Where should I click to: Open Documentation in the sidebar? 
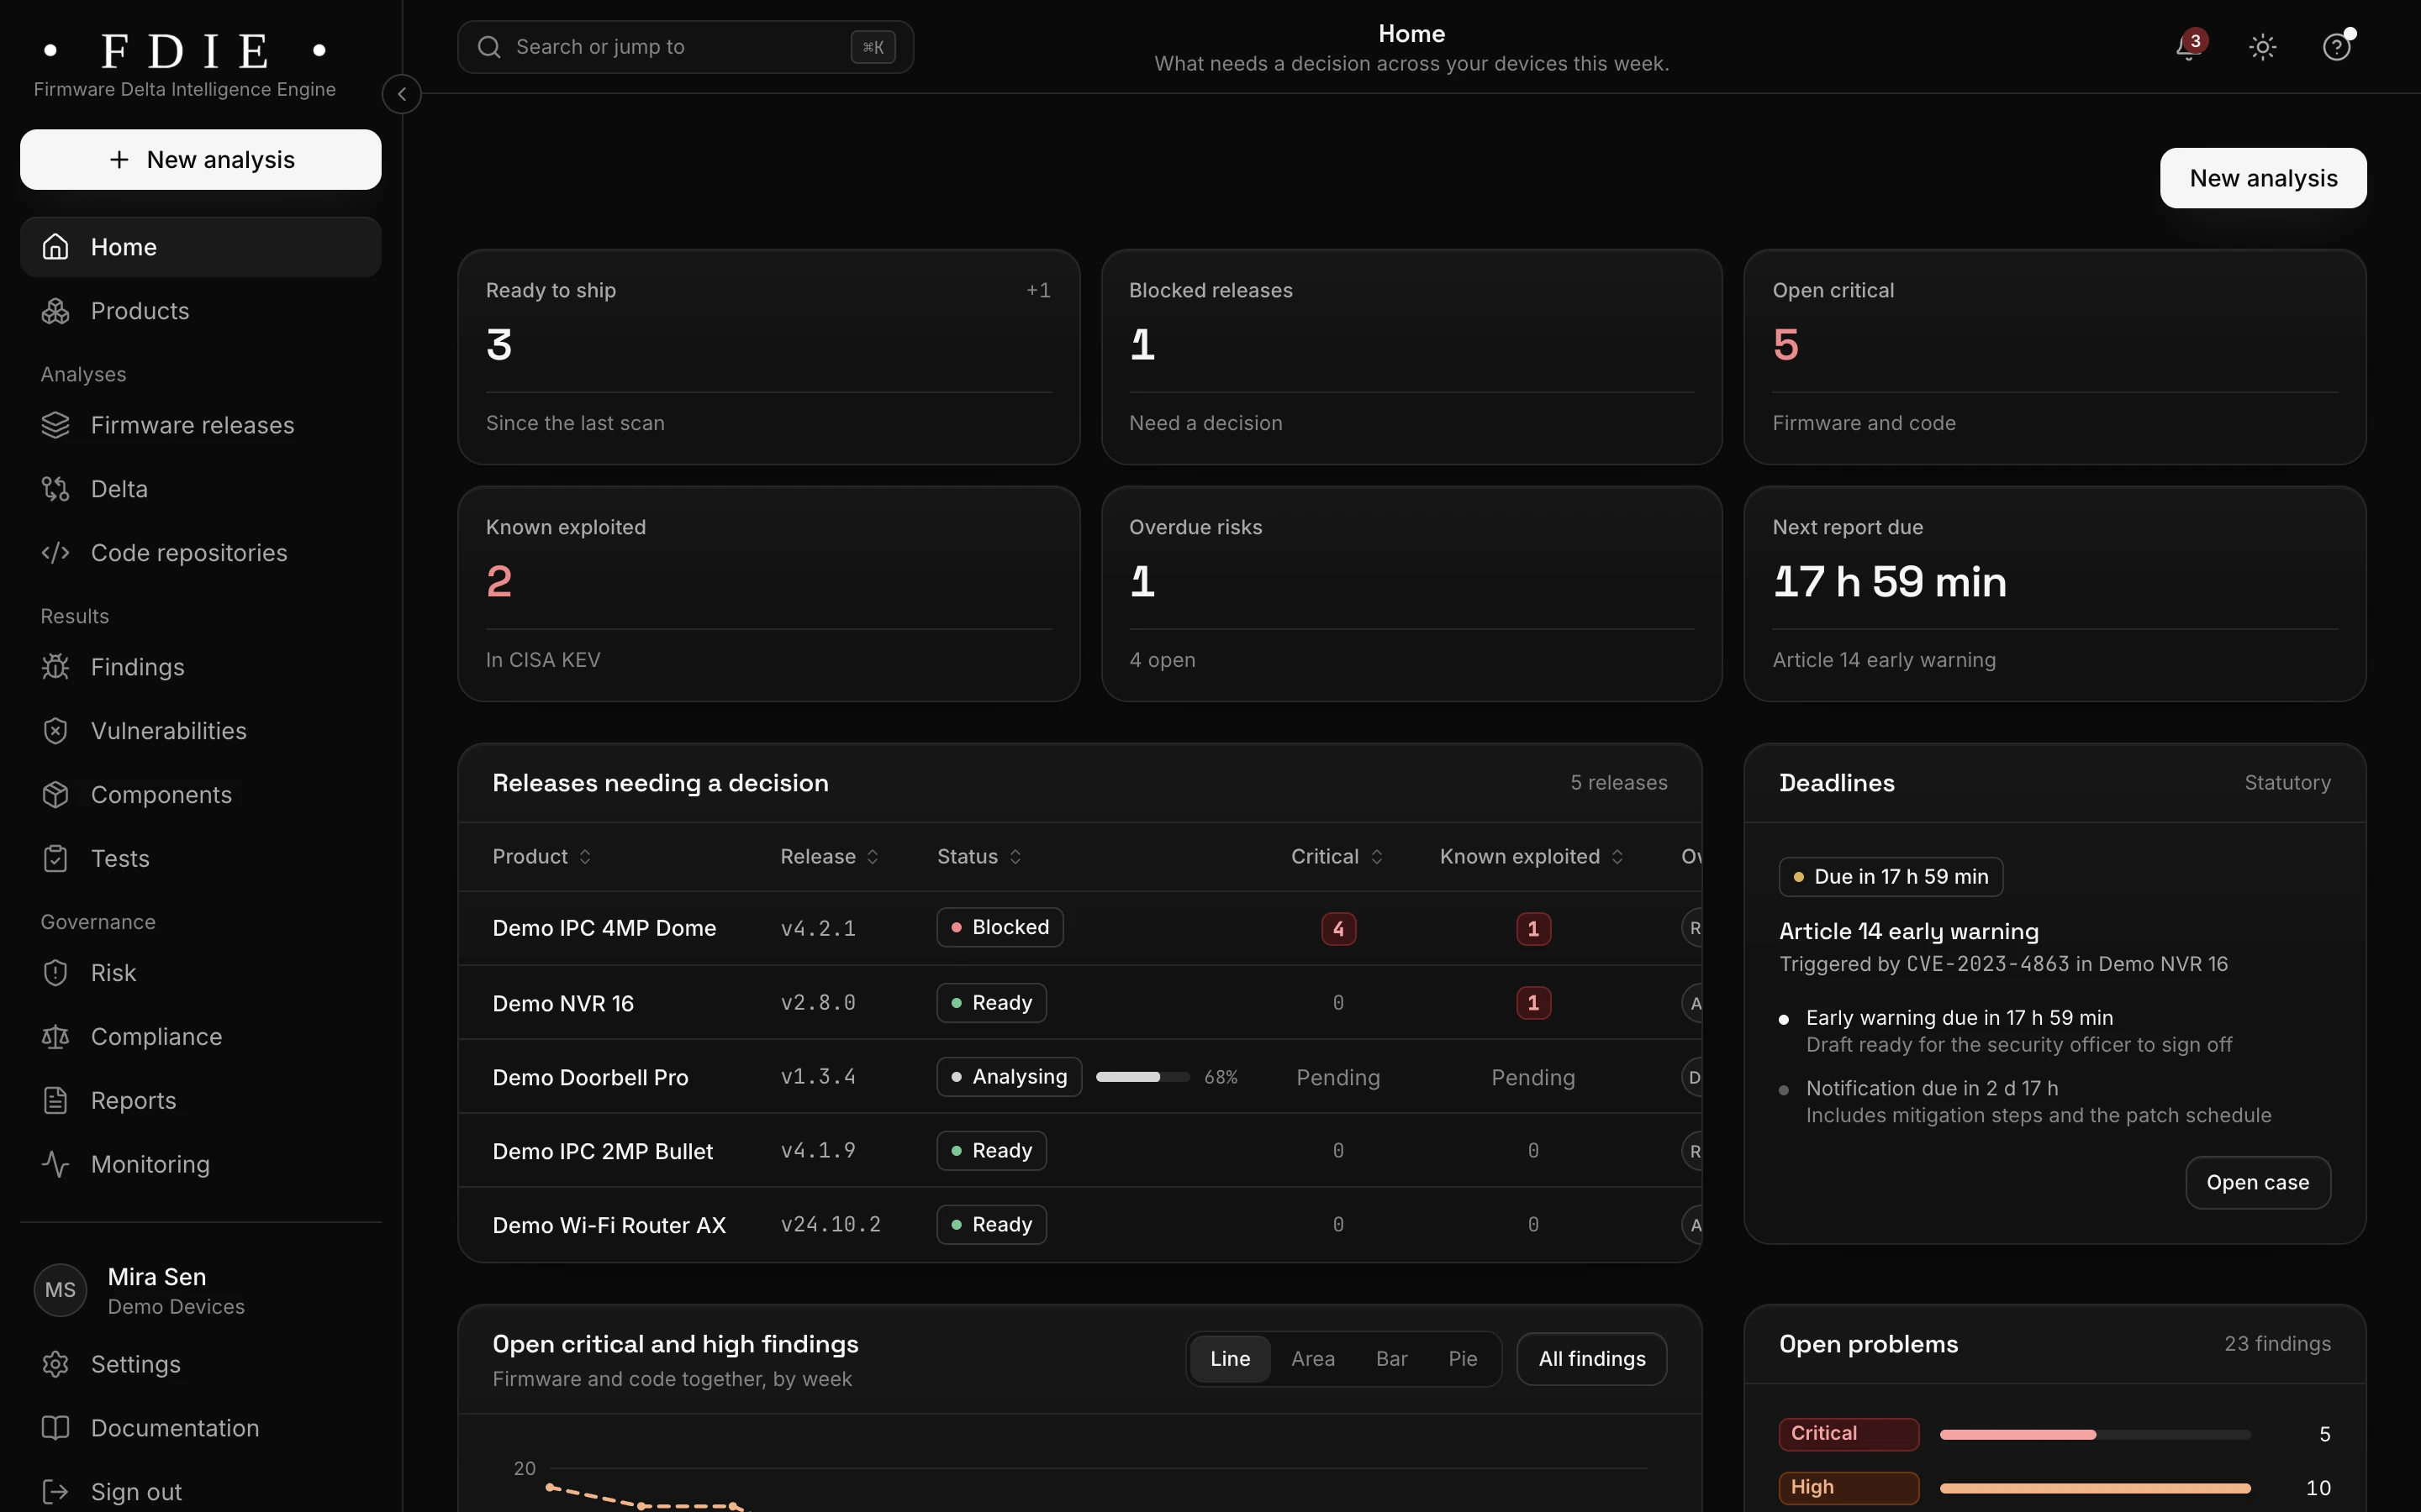coord(200,1429)
